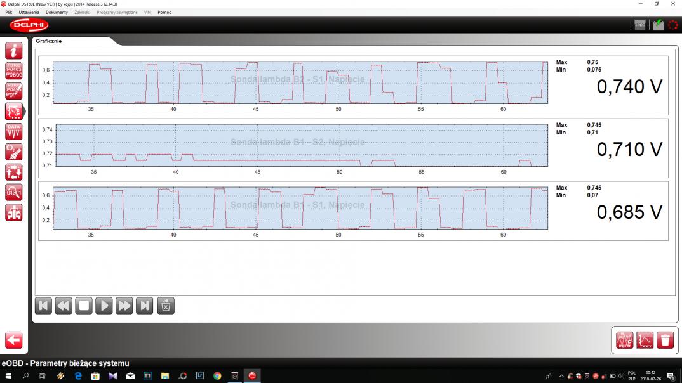Select the Graficznie tab
The image size is (682, 383).
(49, 41)
